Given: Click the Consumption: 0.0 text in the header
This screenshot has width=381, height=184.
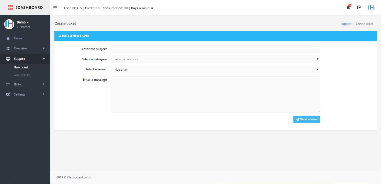Looking at the screenshot, I should point(115,8).
